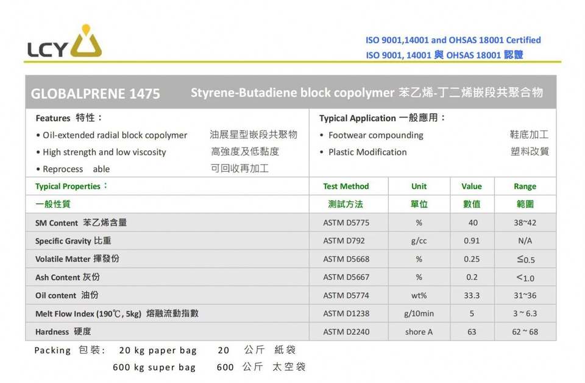
Task: Click 'ASTM D1238' cell
Action: 346,314
